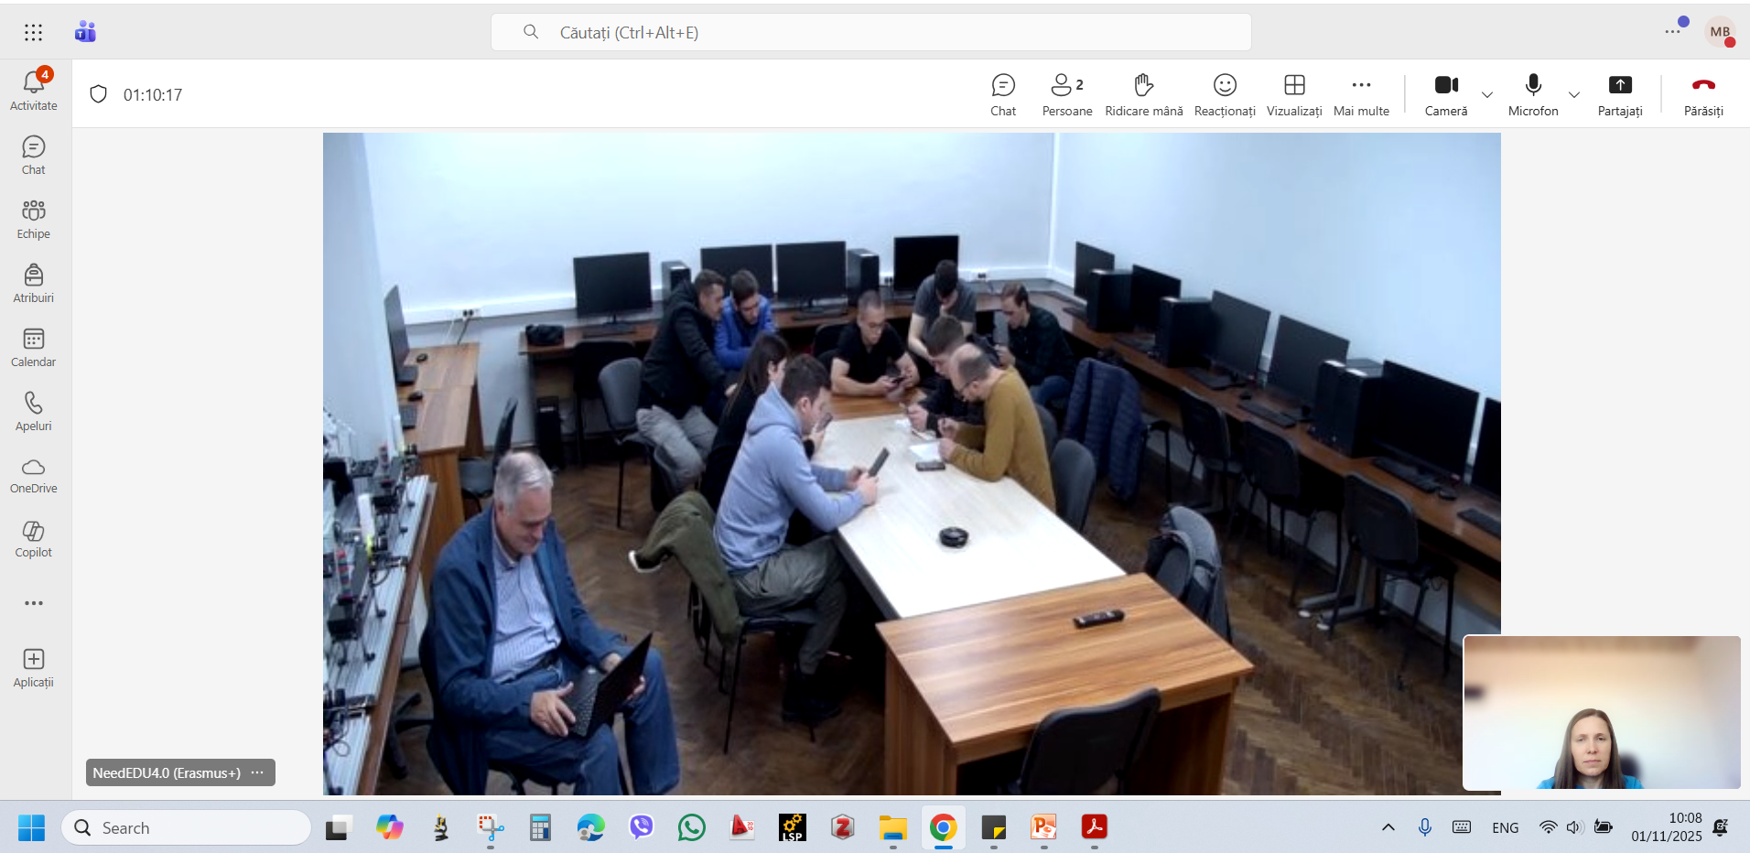The image size is (1750, 853).
Task: Toggle the Cameră on or off
Action: point(1446,95)
